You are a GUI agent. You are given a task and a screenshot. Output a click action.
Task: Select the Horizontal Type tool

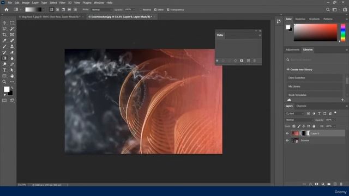4,70
